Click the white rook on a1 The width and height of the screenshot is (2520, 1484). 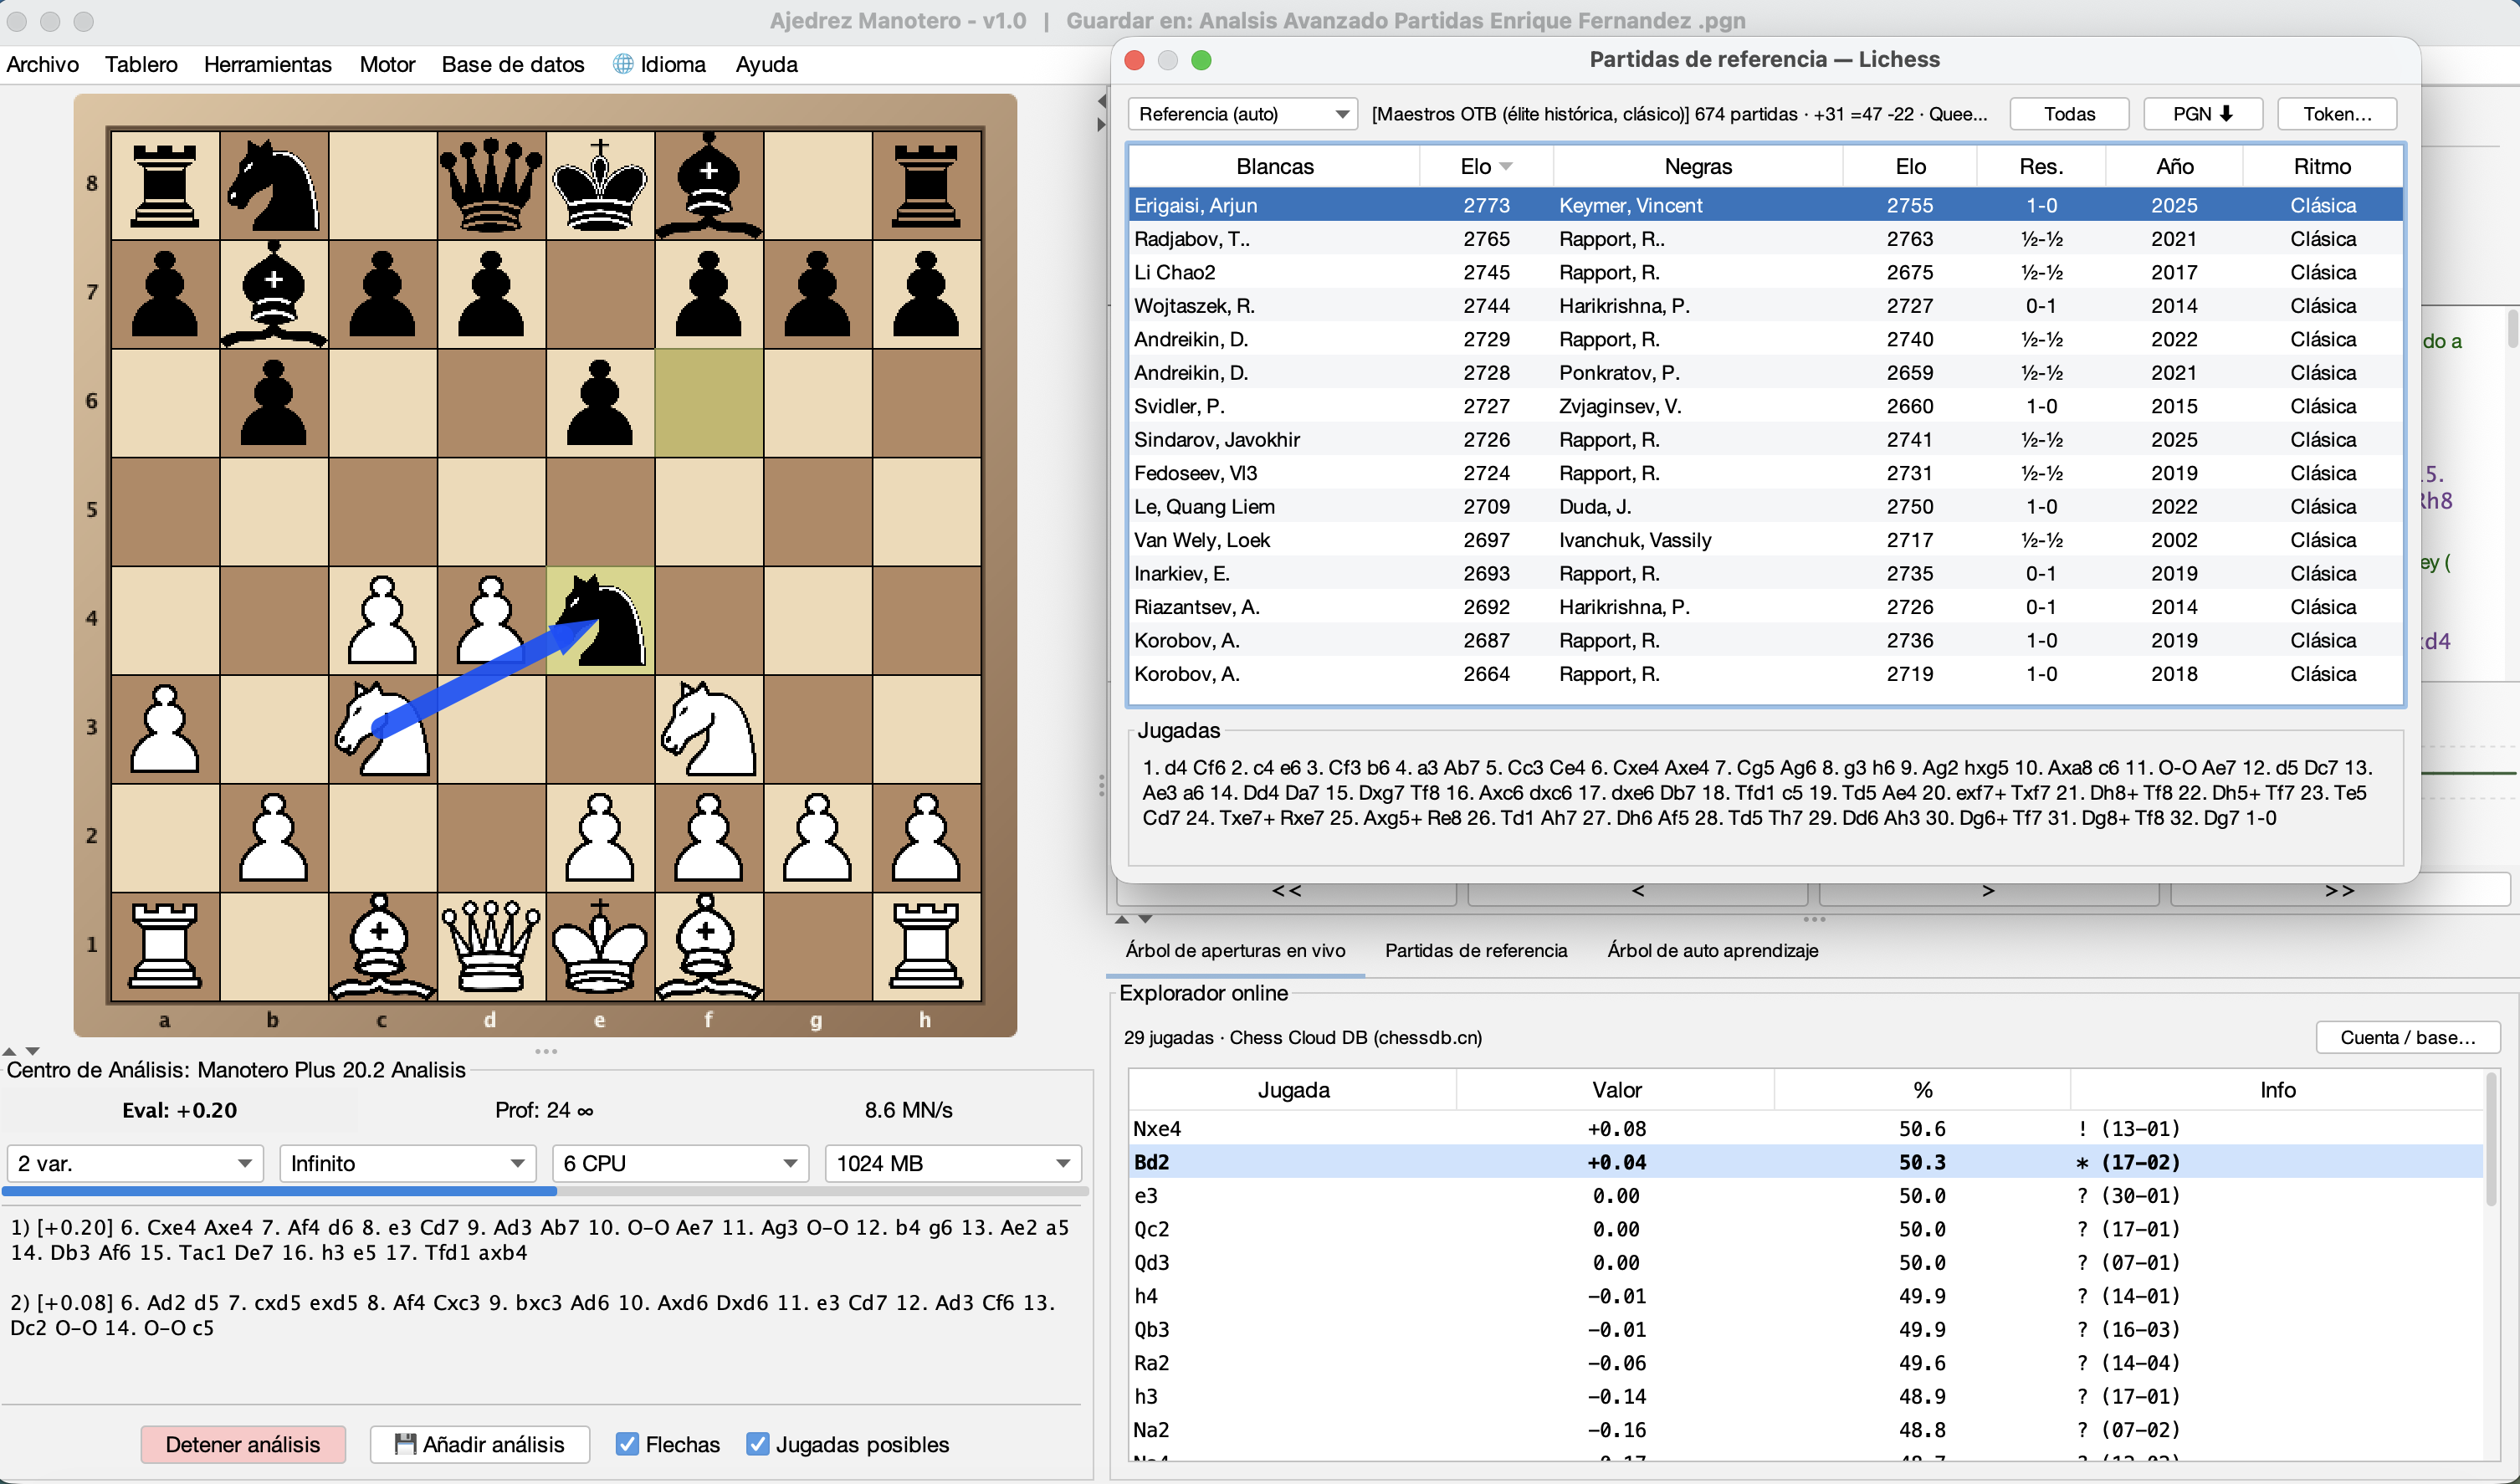165,946
